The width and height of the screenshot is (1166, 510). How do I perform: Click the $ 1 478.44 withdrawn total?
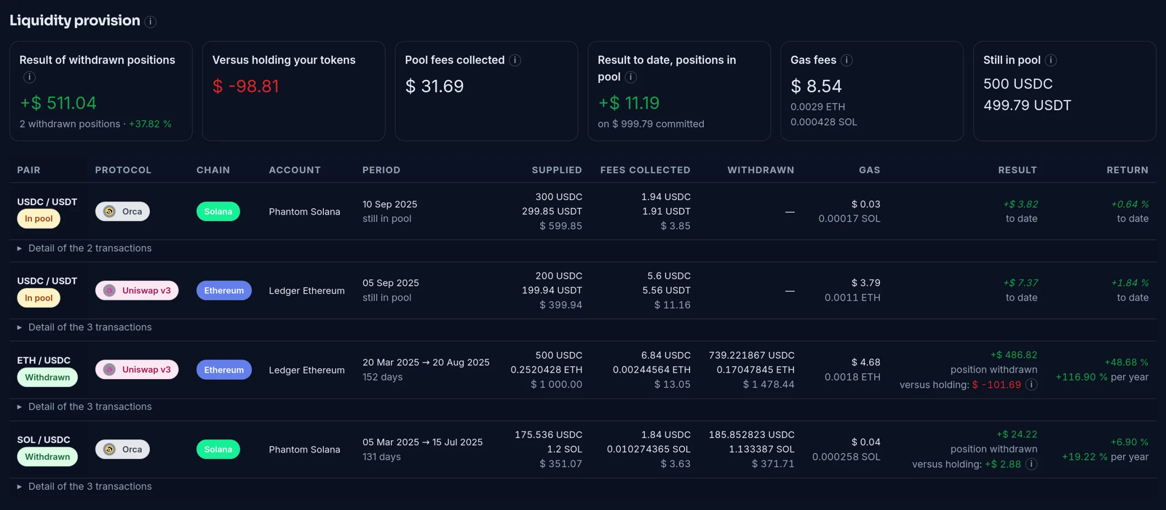(x=768, y=384)
